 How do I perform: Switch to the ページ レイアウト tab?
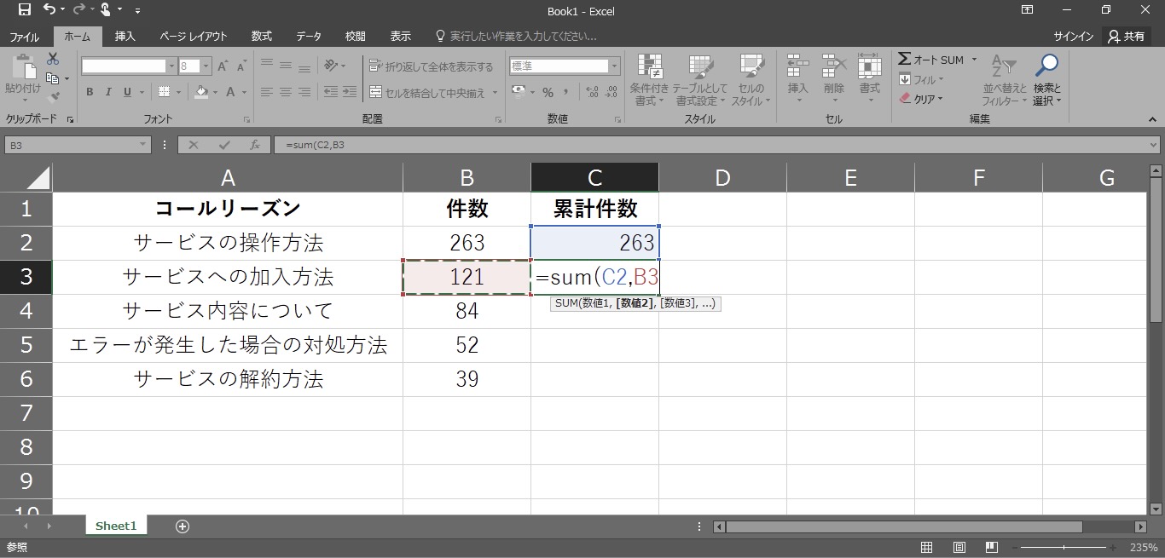[194, 37]
